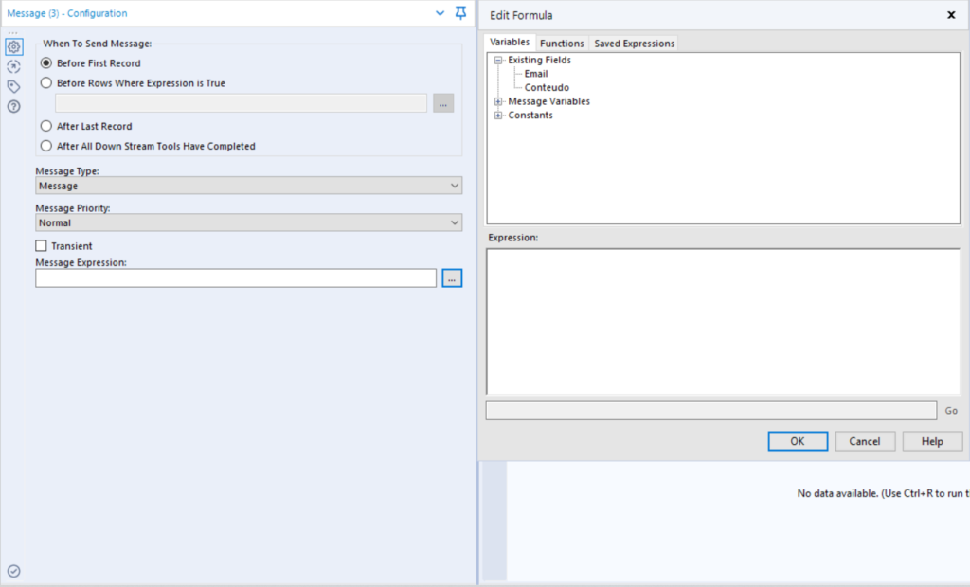Viewport: 970px width, 587px height.
Task: Click the ellipsis button beside row expression
Action: [x=443, y=102]
